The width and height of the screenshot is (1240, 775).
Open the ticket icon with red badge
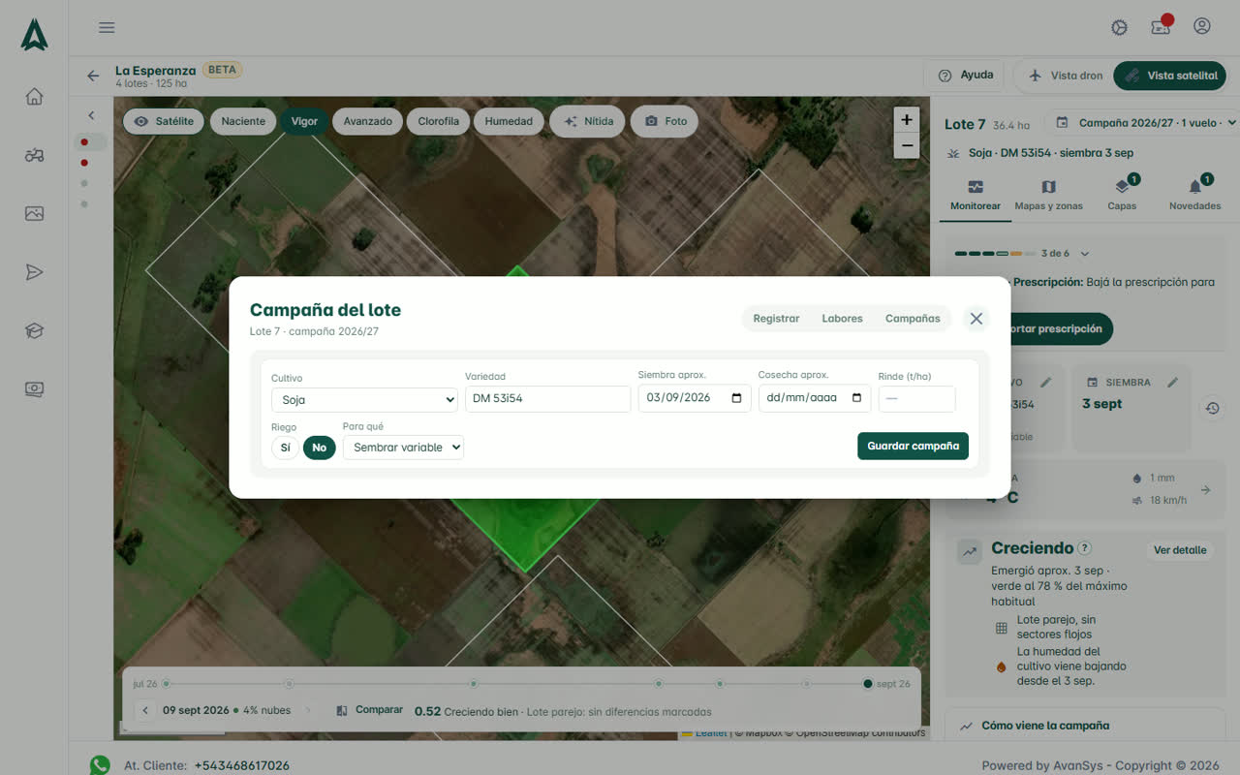point(1161,26)
